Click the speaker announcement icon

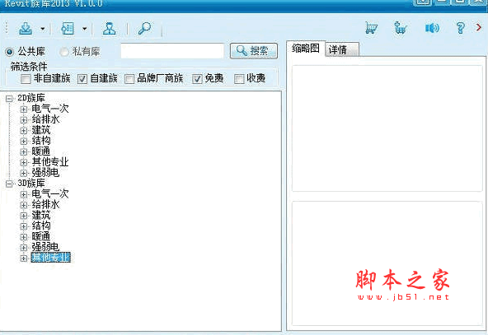coord(432,28)
